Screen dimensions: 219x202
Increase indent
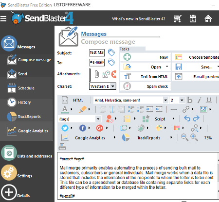[149, 109]
